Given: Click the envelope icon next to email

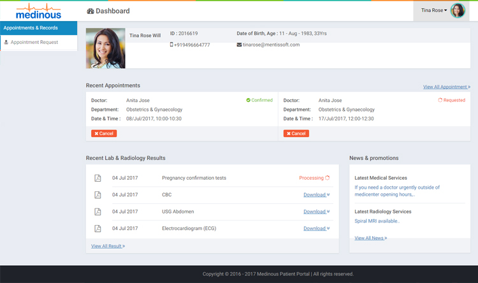Looking at the screenshot, I should pos(239,45).
